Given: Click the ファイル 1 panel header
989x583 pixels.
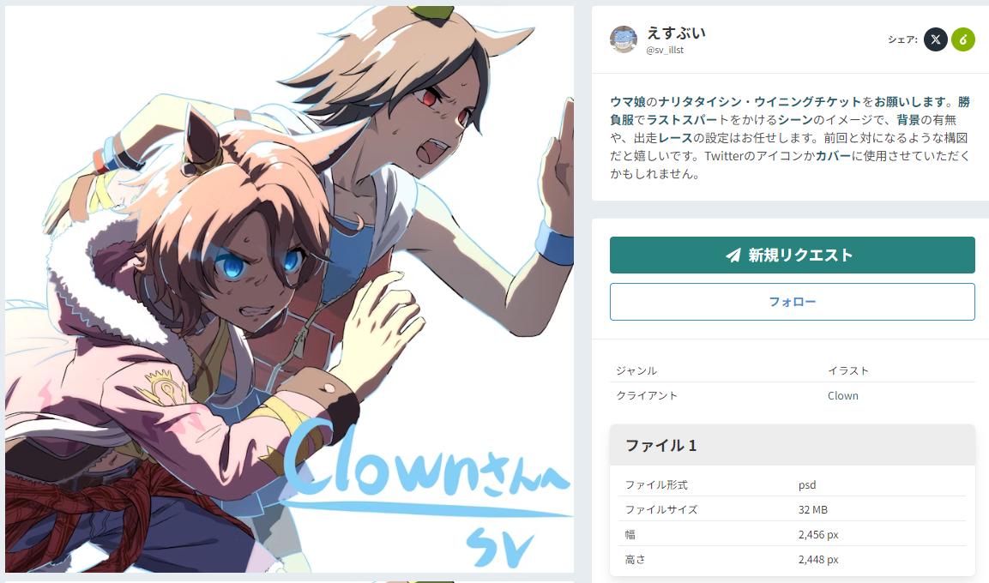Looking at the screenshot, I should coord(793,446).
